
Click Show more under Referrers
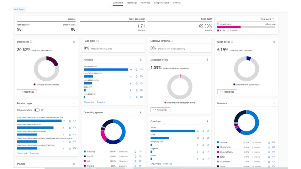click(x=89, y=102)
